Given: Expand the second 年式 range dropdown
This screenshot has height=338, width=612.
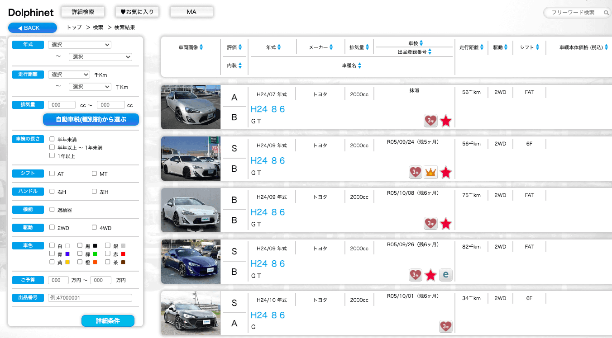Looking at the screenshot, I should [100, 57].
